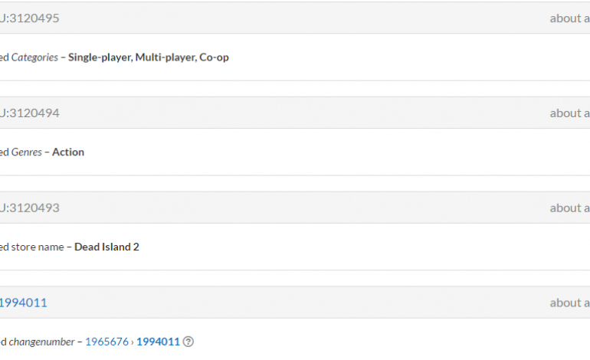The image size is (590, 360).
Task: Click the timestamp on the 1994011 entry
Action: pos(569,303)
